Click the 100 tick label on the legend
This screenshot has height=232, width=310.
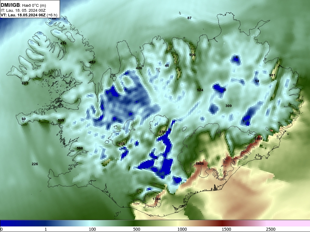tap(92, 229)
